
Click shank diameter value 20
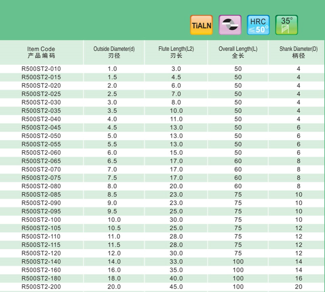[x=299, y=287]
